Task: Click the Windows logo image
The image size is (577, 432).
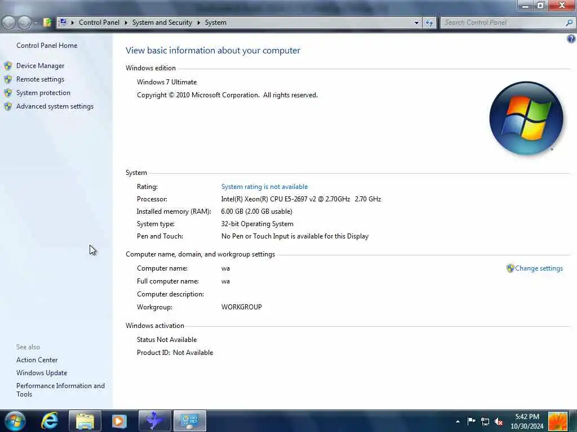Action: [526, 118]
